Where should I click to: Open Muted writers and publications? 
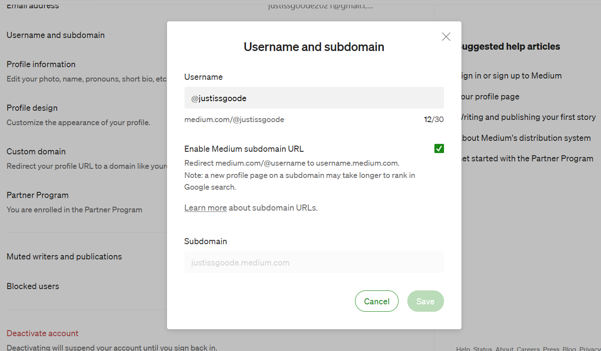click(64, 256)
